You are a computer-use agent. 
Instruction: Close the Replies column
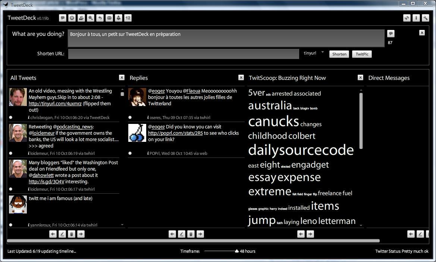coord(241,78)
